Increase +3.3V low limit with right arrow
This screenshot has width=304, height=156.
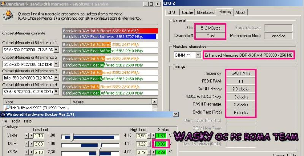(31, 152)
